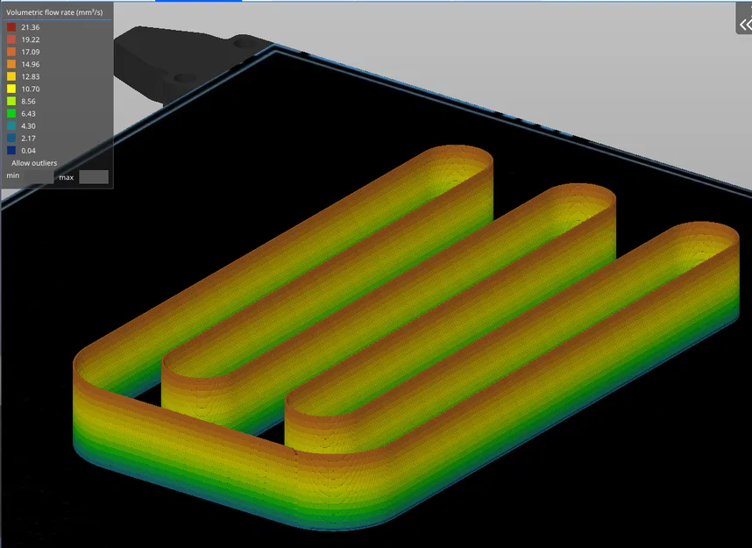Enable the Allow outliers option
Screen dimensions: 752x548
[32, 163]
